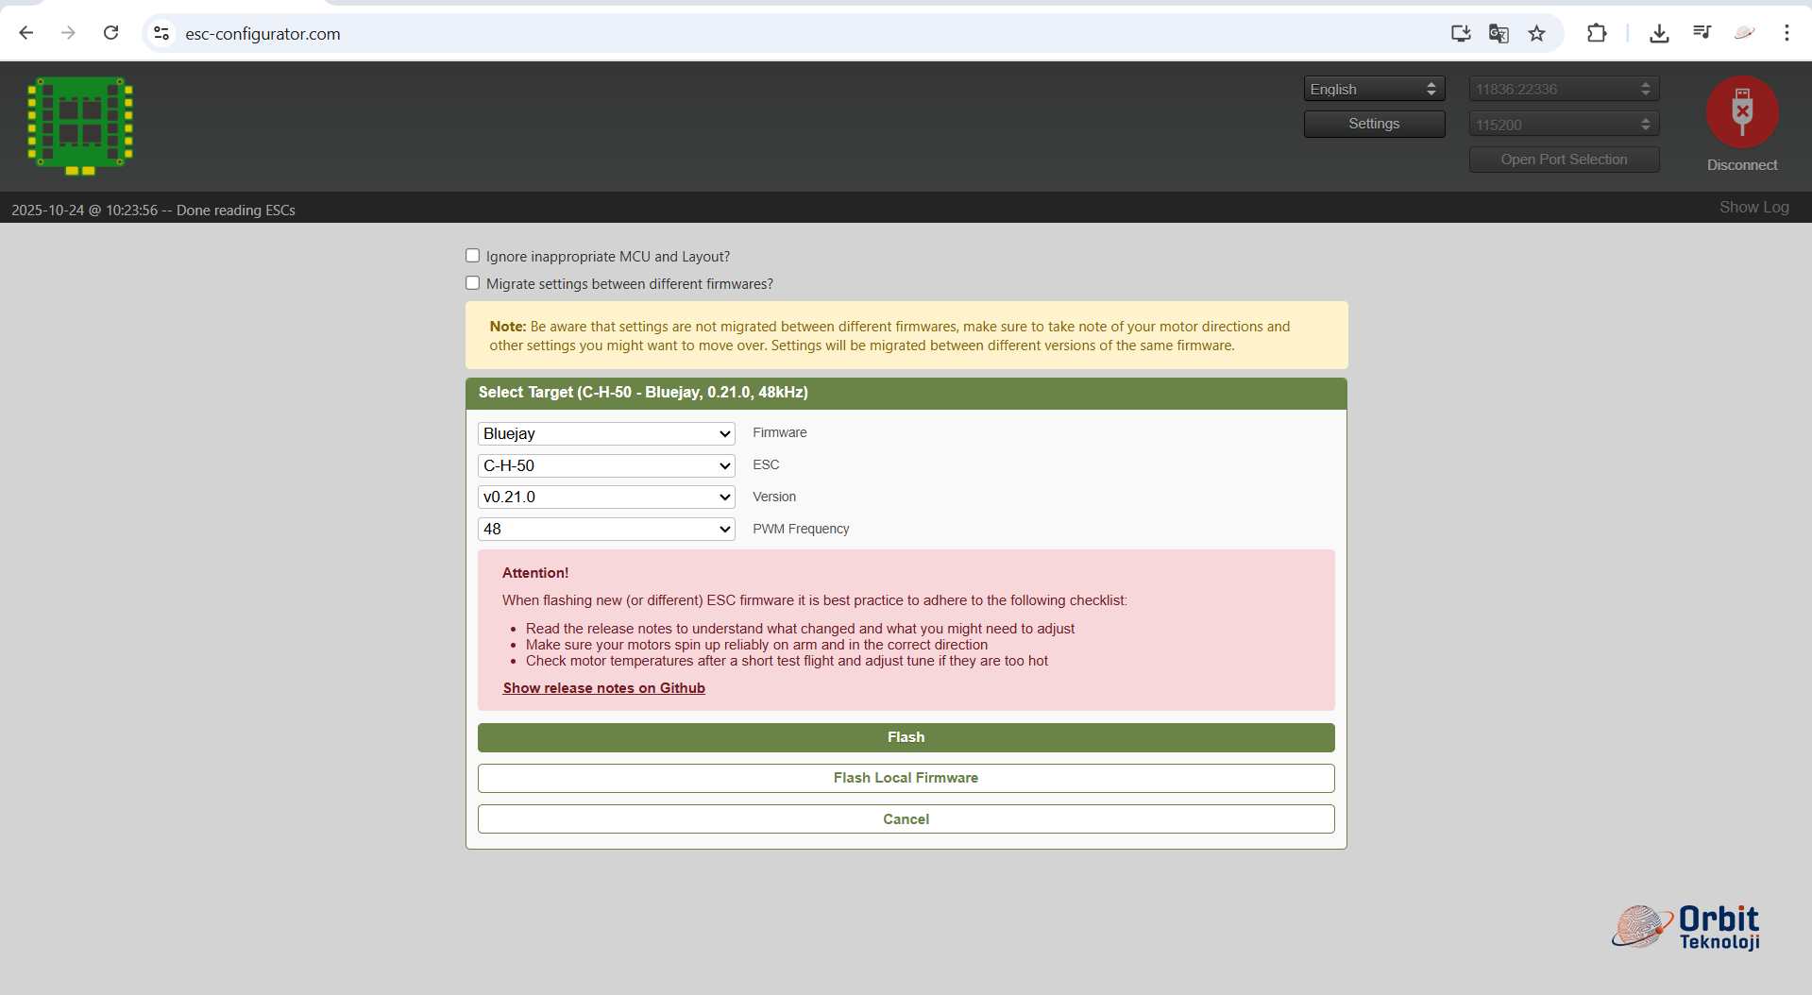The height and width of the screenshot is (995, 1812).
Task: Open Show release notes on Github link
Action: pos(603,688)
